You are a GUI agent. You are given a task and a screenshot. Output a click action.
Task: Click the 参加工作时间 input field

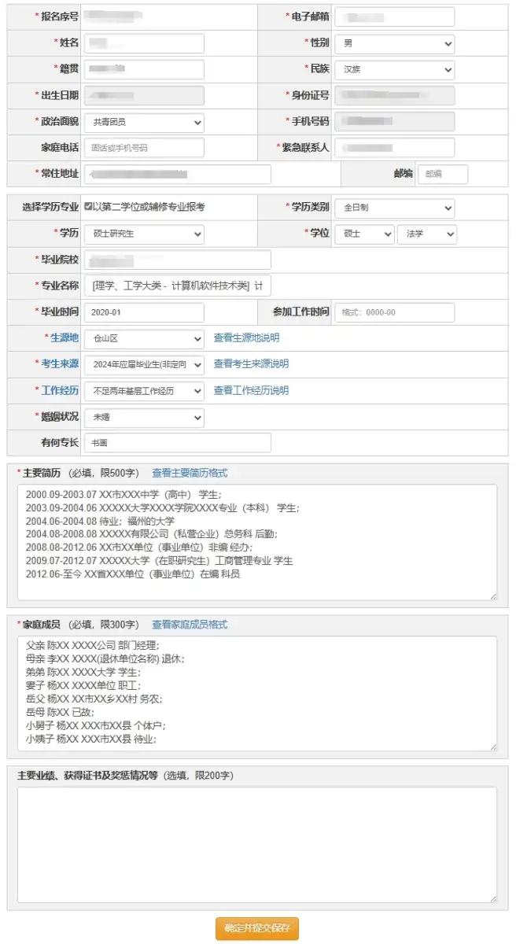coord(394,312)
